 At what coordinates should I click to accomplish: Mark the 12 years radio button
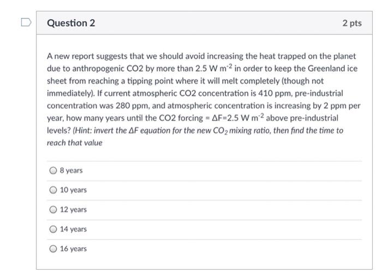[x=53, y=209]
